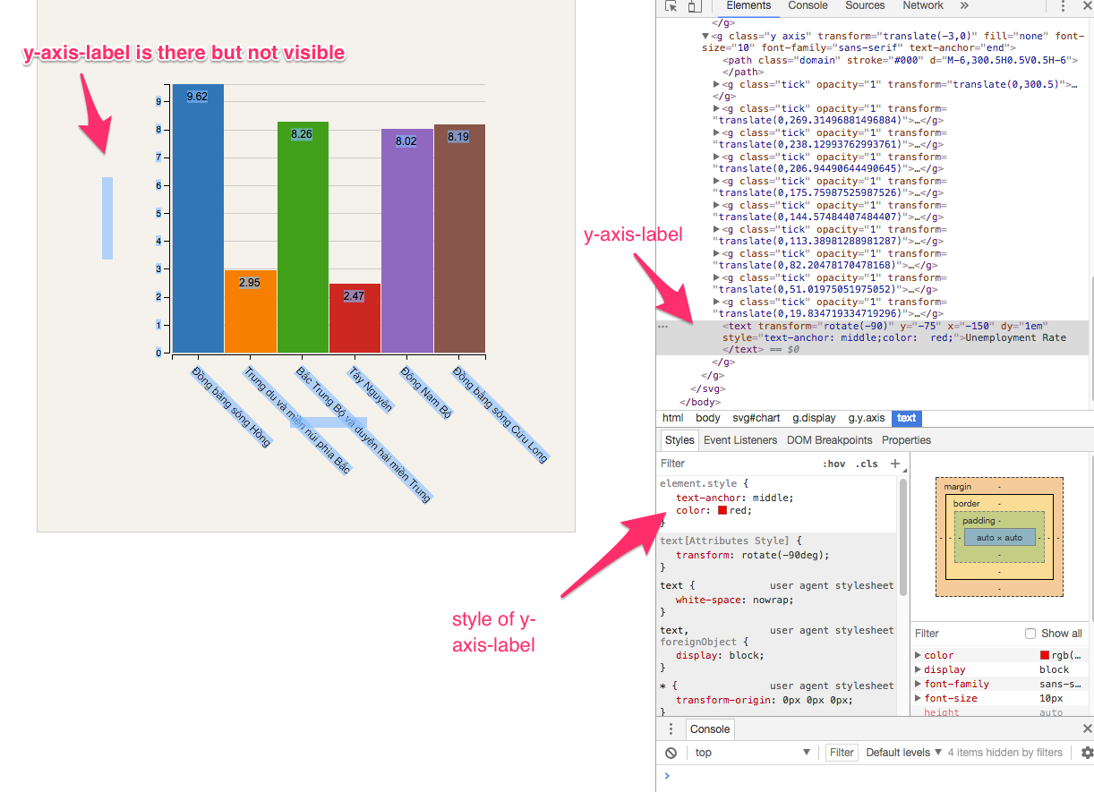Image resolution: width=1094 pixels, height=792 pixels.
Task: Click the purple bar labeled 8.02
Action: coord(407,240)
